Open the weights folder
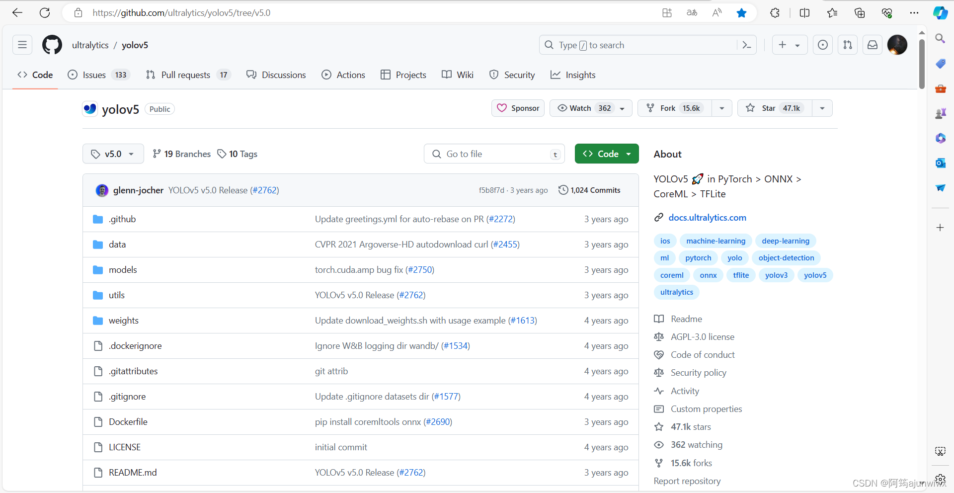Viewport: 954px width, 493px height. (124, 321)
